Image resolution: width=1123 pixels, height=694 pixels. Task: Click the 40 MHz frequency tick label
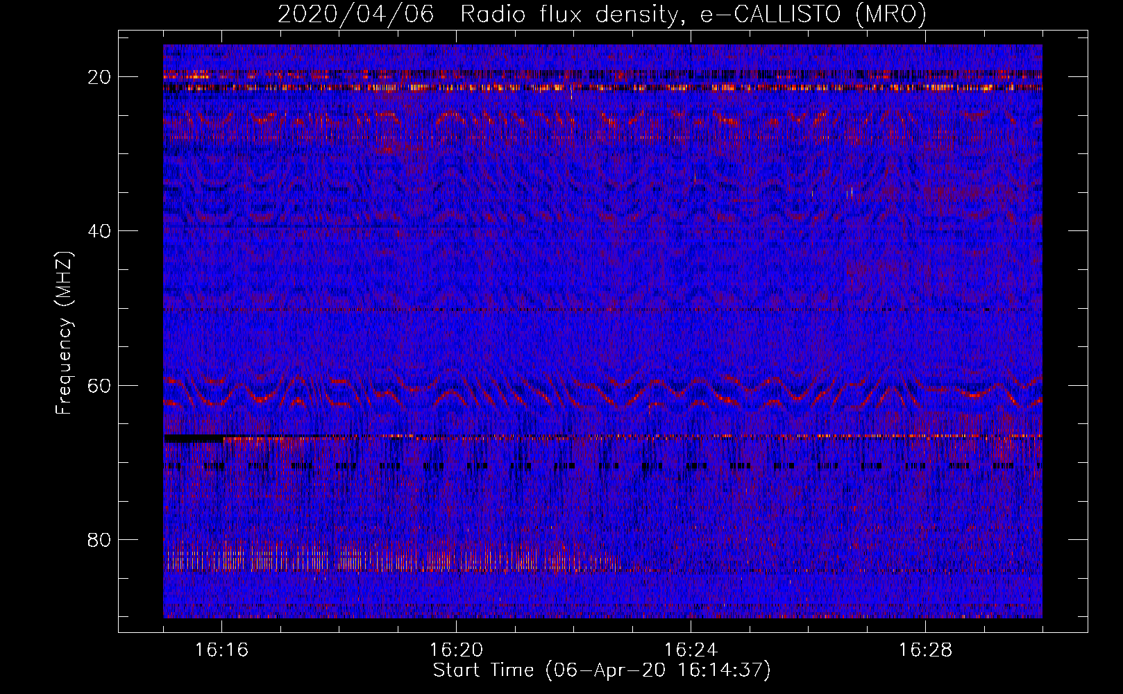coord(99,231)
